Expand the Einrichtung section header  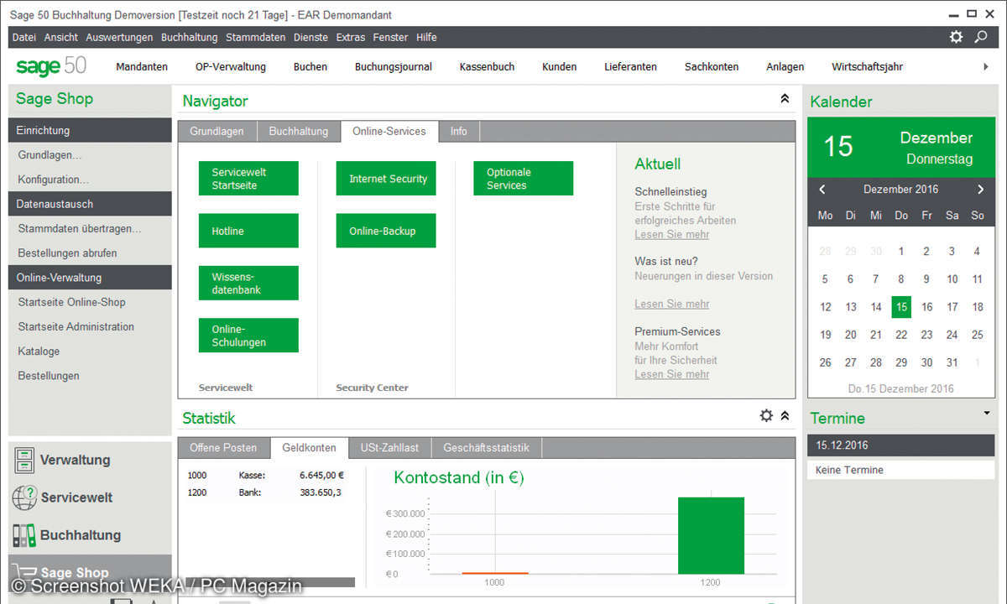90,130
